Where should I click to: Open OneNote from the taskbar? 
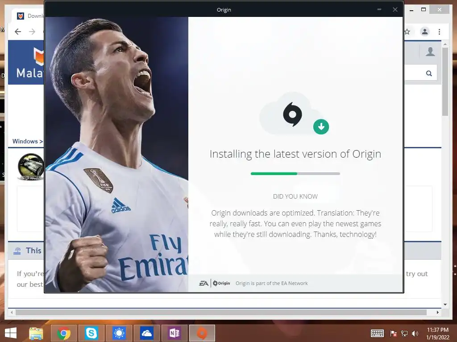point(174,333)
